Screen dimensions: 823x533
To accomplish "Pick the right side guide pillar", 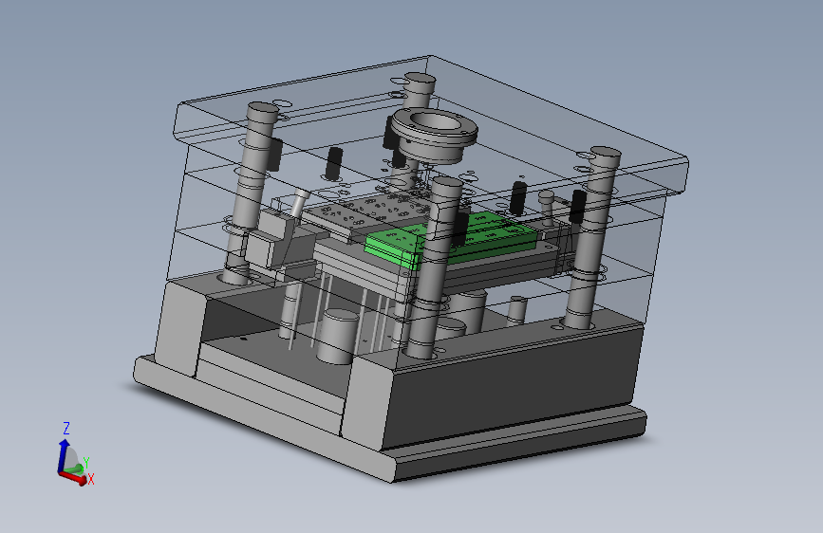I will tap(590, 237).
